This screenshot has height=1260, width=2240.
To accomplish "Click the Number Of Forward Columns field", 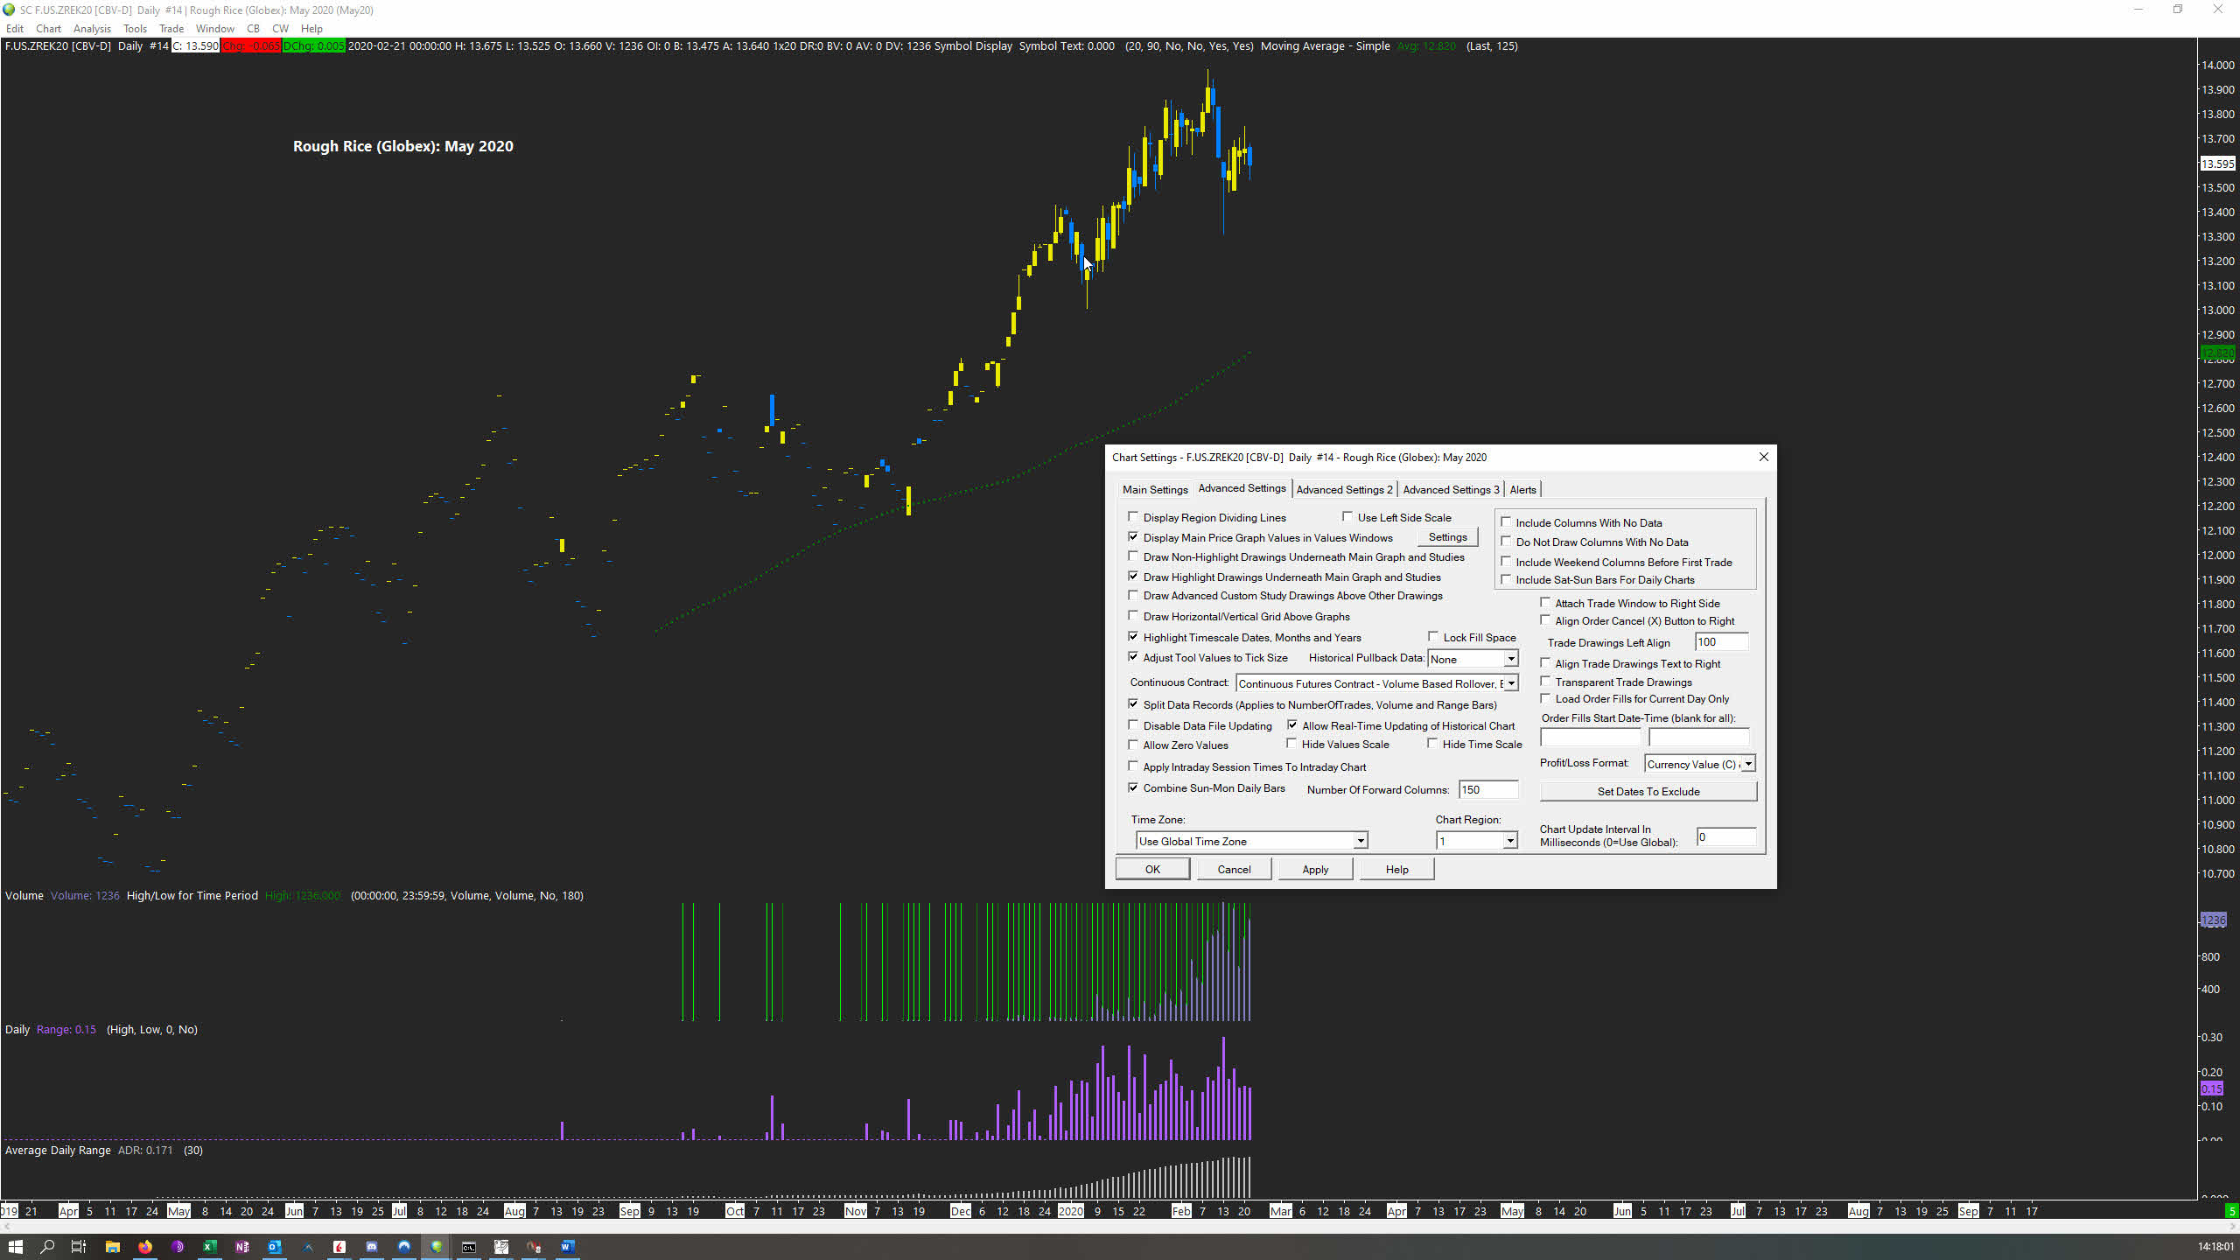I will click(x=1487, y=789).
